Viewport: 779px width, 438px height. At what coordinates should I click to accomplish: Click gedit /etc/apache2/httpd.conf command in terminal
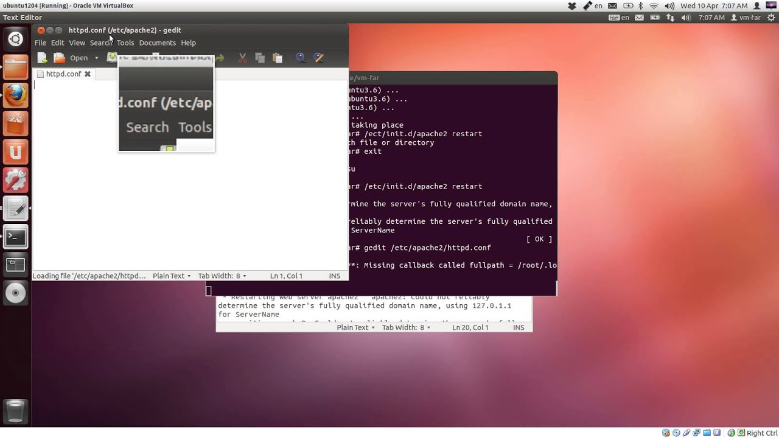427,248
